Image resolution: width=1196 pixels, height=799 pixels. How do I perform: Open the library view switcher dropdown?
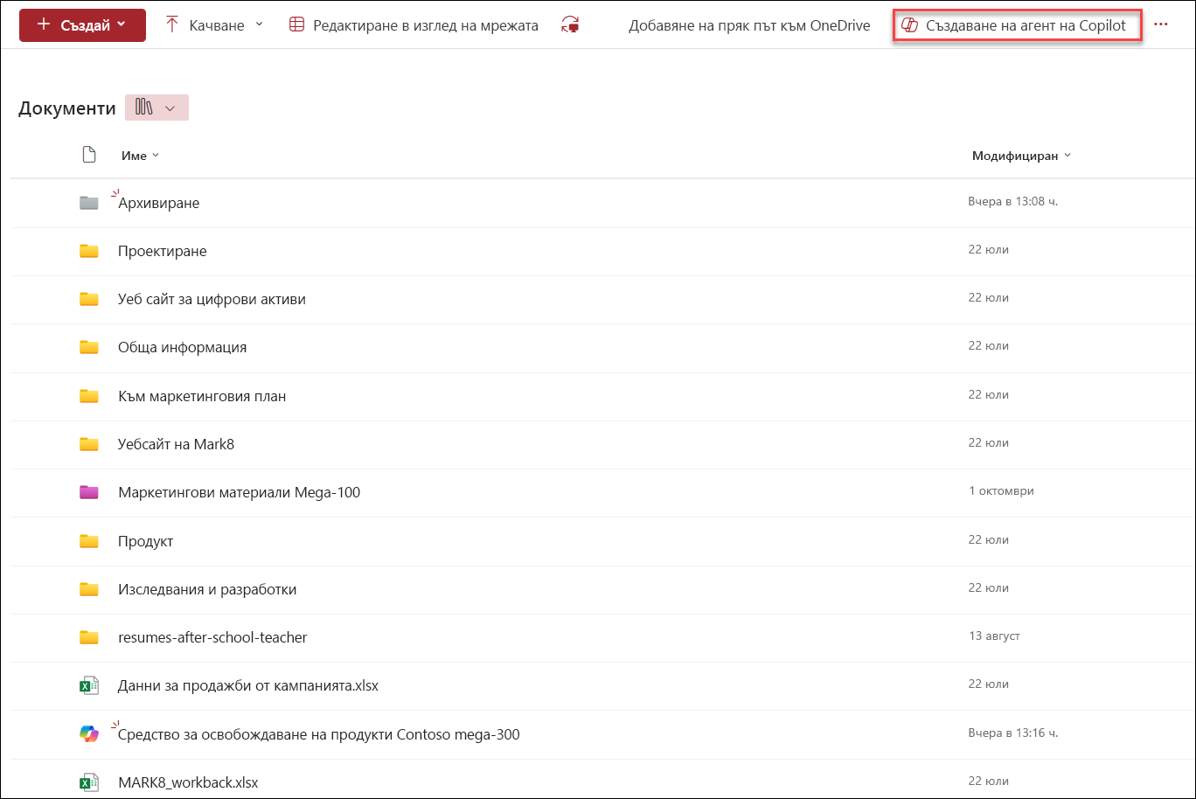[x=157, y=108]
